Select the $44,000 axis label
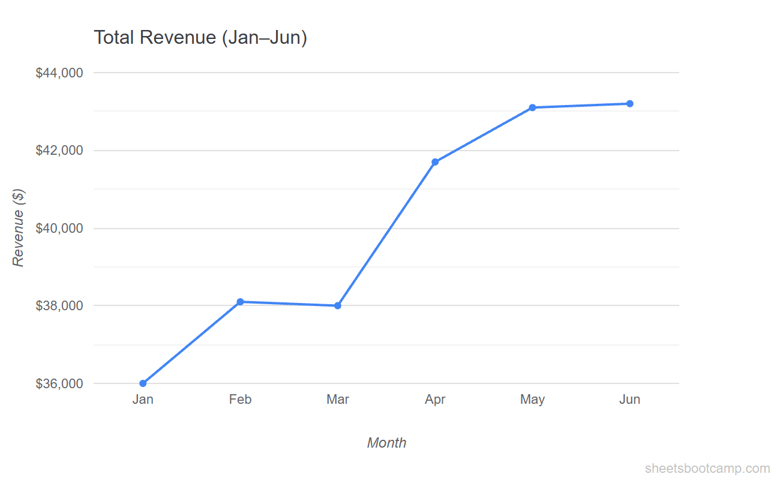The width and height of the screenshot is (780, 480). (59, 72)
